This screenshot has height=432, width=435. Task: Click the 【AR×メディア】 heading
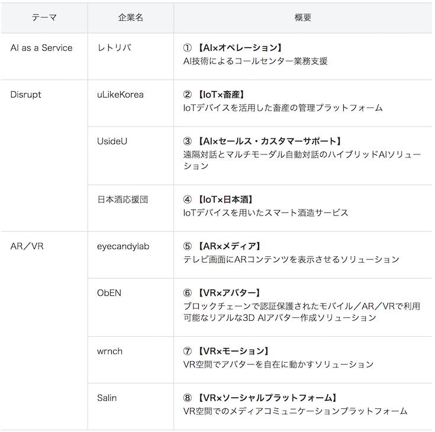229,246
